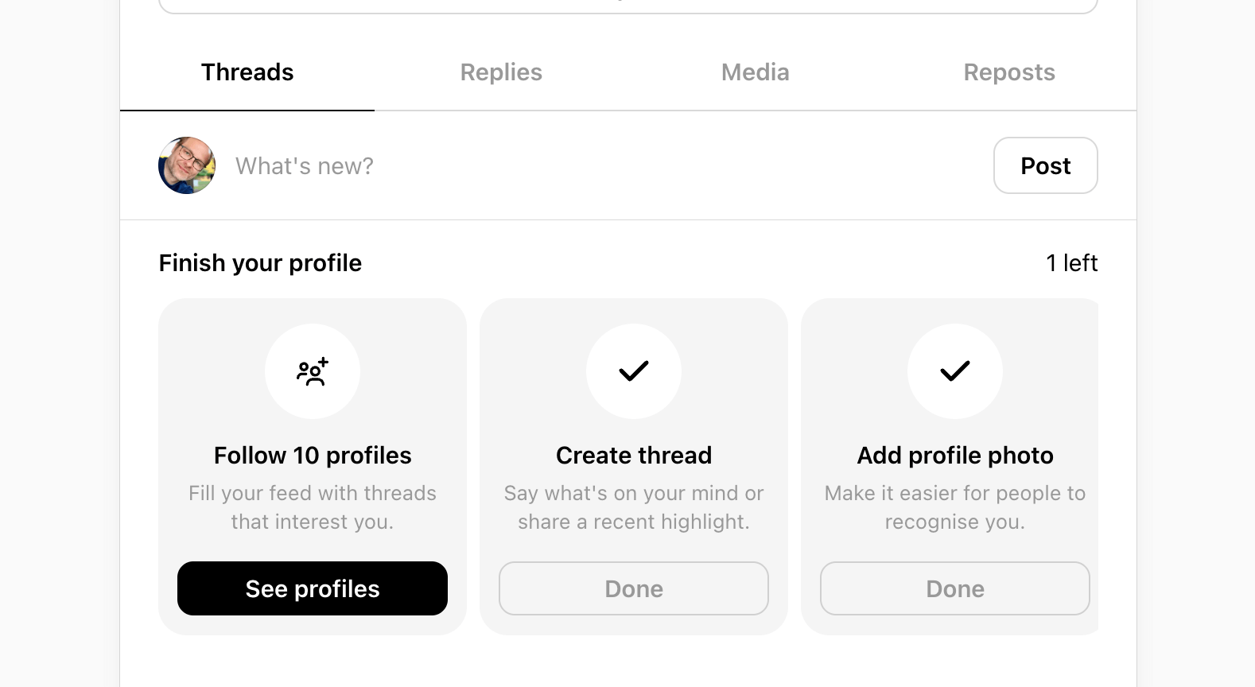Click the checkmark icon above Create thread
1255x687 pixels.
(x=634, y=371)
